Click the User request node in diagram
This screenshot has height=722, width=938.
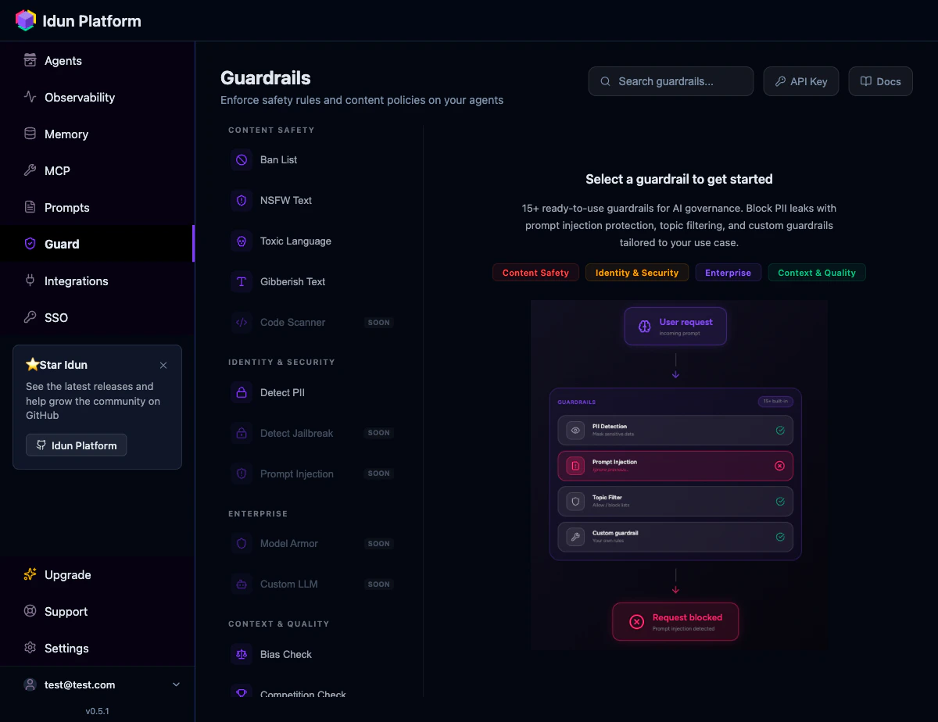coord(675,326)
